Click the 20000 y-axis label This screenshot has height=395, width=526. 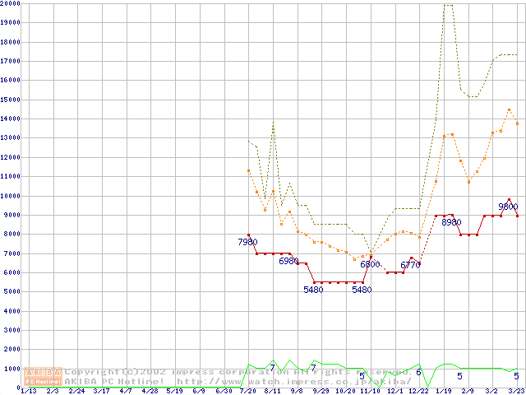[x=11, y=3]
